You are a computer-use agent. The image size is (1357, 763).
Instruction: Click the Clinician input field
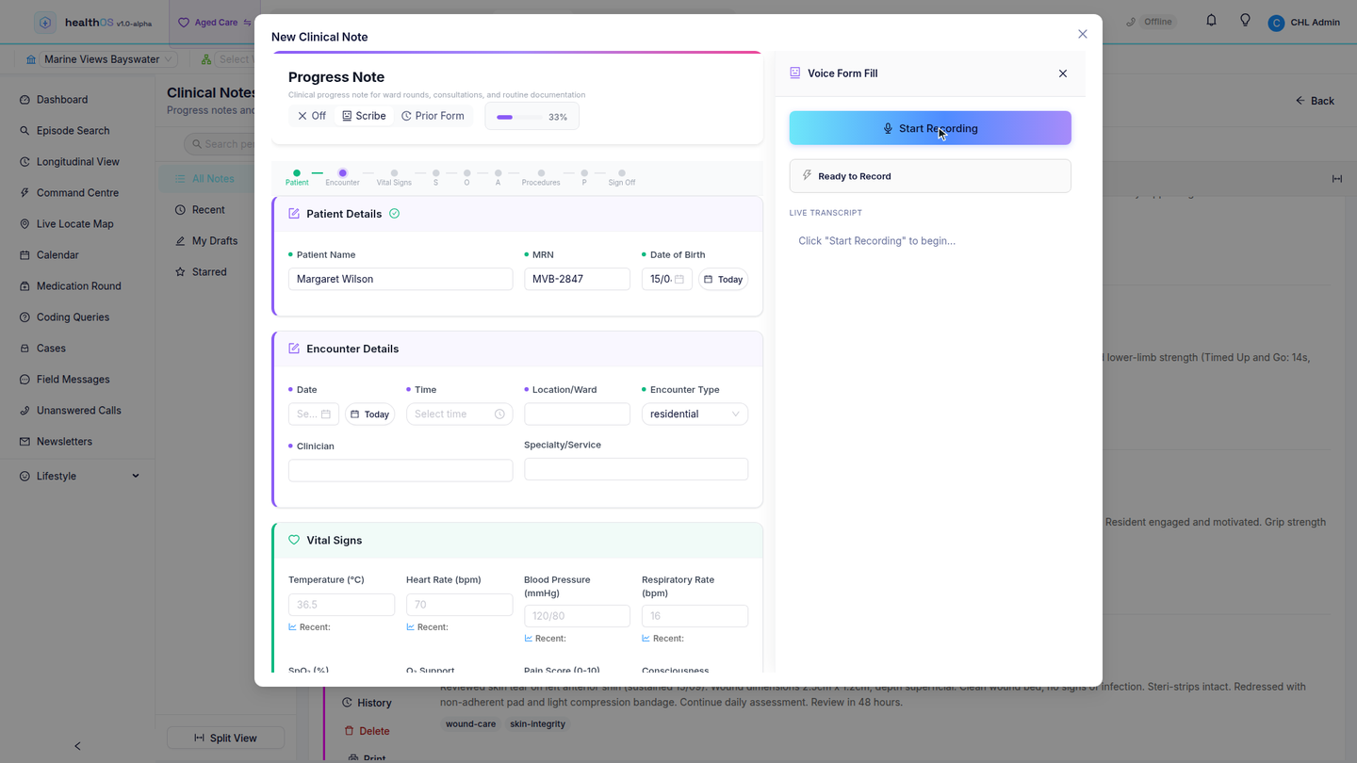(x=401, y=470)
